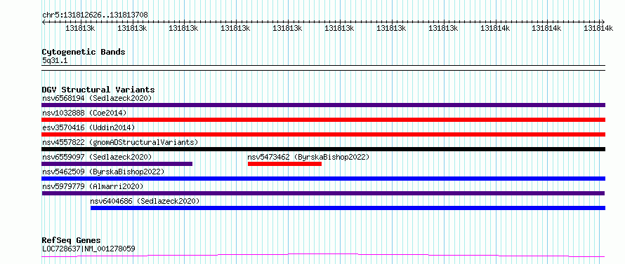The image size is (625, 264).
Task: Select the blue bar under nsv6404686
Action: (348, 208)
